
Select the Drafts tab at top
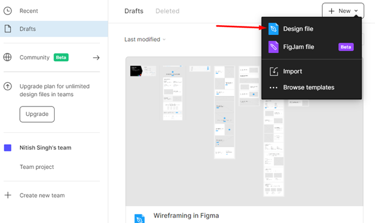134,11
